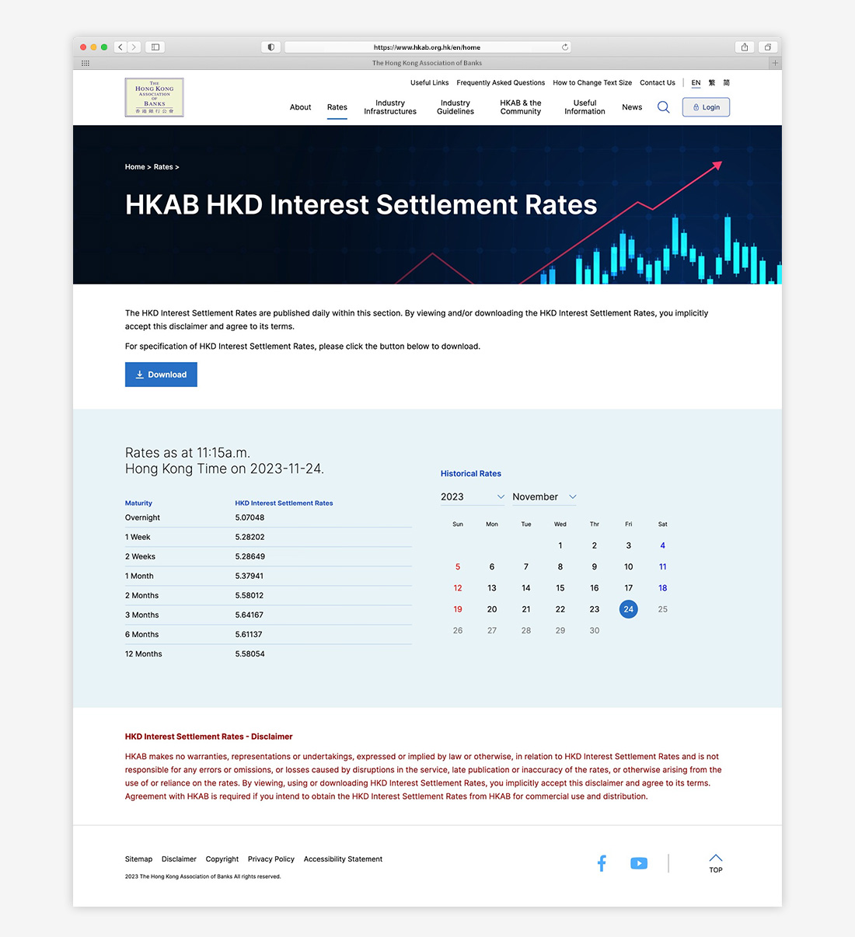Open the Industry Guidelines menu
This screenshot has width=855, height=937.
[455, 107]
